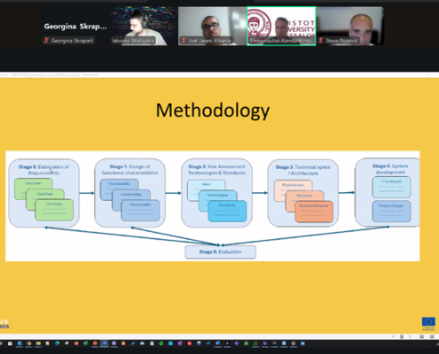Open the green Spotify taskbar icon
439x354 pixels.
pos(161,343)
